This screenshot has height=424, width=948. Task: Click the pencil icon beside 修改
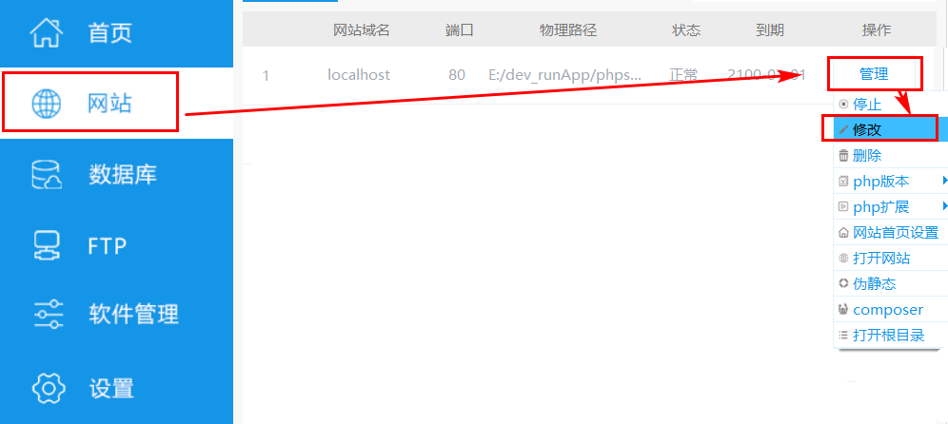[x=843, y=130]
